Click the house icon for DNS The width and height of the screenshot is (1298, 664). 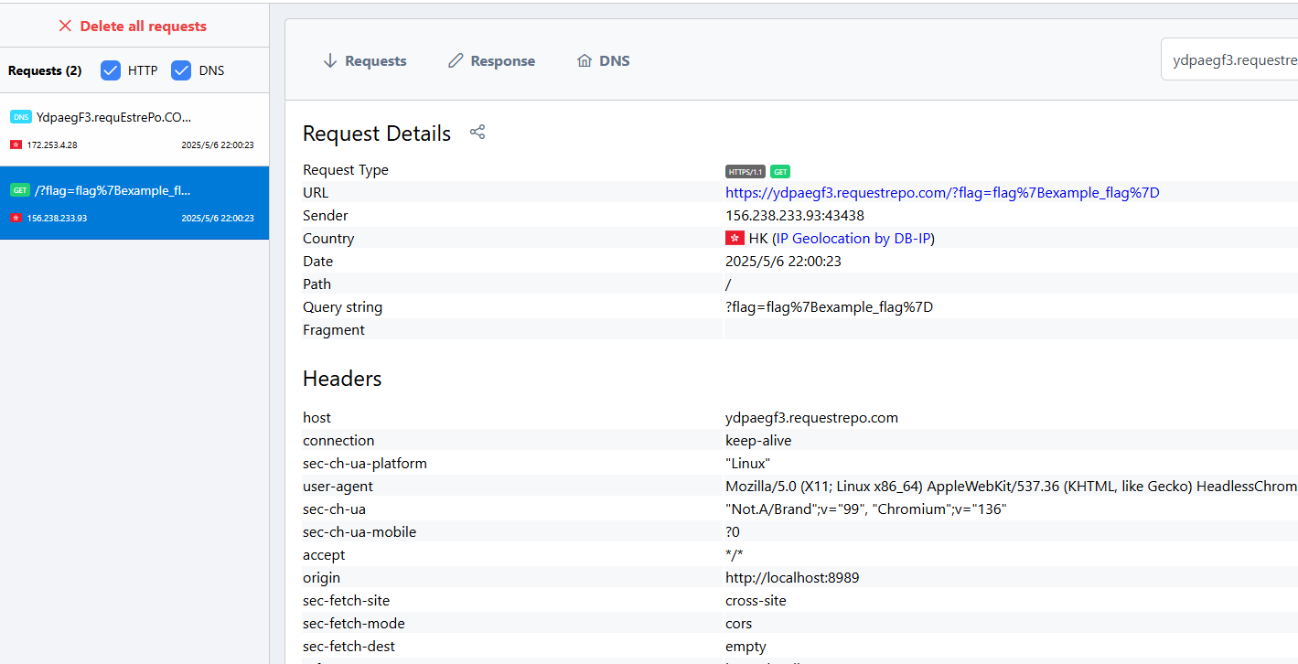pos(585,61)
